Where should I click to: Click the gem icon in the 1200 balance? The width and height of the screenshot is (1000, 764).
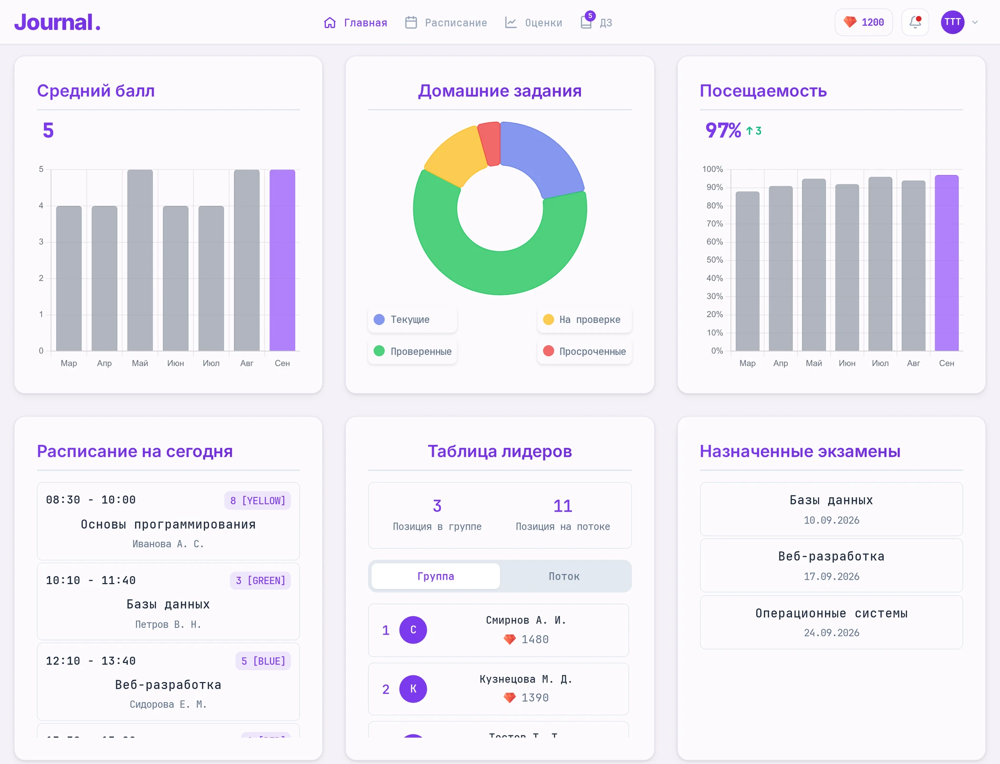coord(850,22)
